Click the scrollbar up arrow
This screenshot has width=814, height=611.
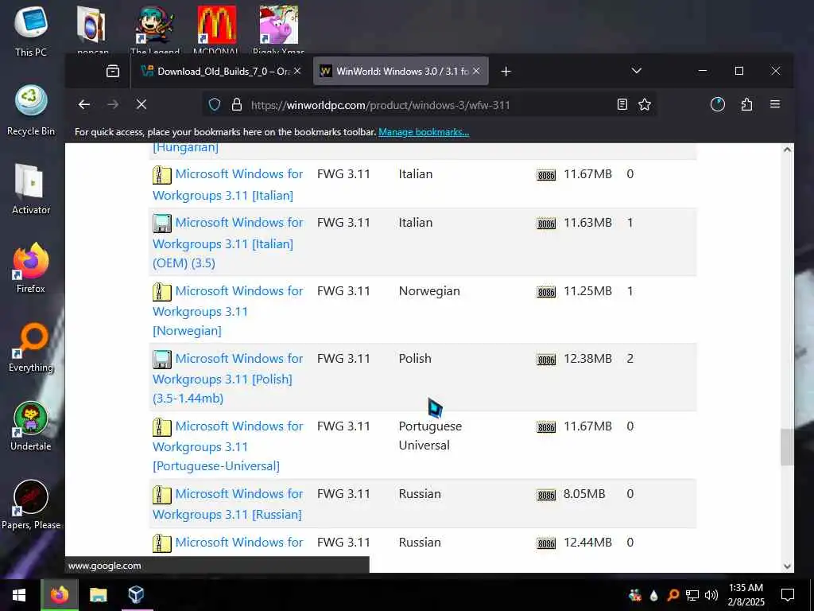click(x=787, y=150)
